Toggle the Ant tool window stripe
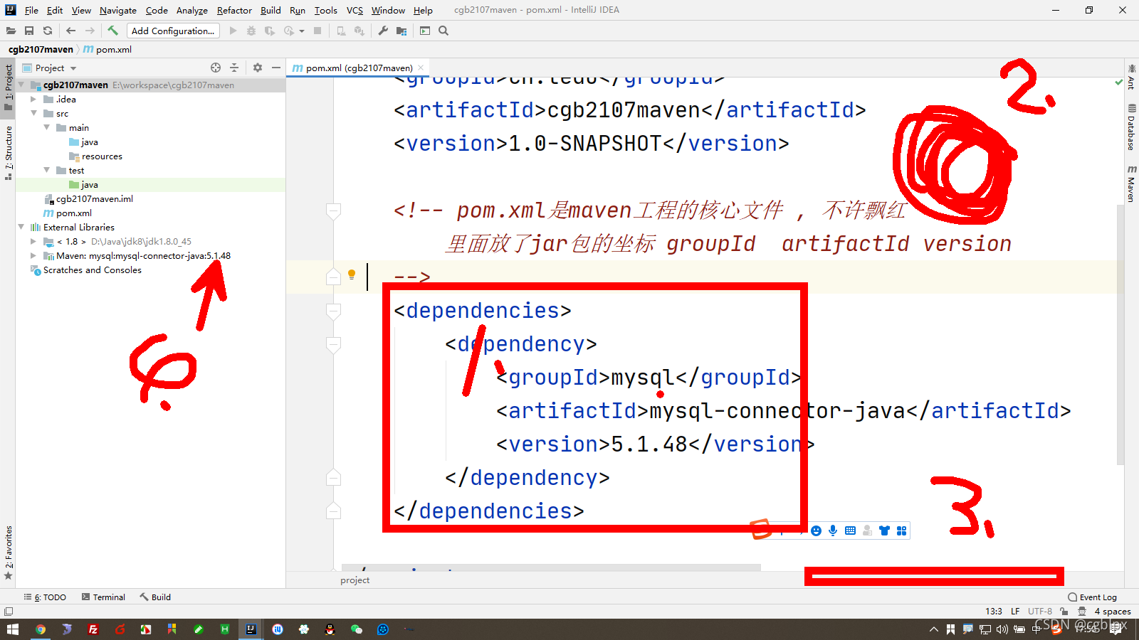The width and height of the screenshot is (1139, 640). pyautogui.click(x=1132, y=77)
